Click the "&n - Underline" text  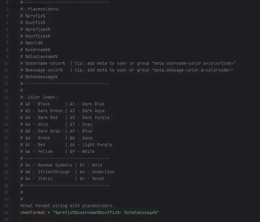pyautogui.click(x=97, y=172)
